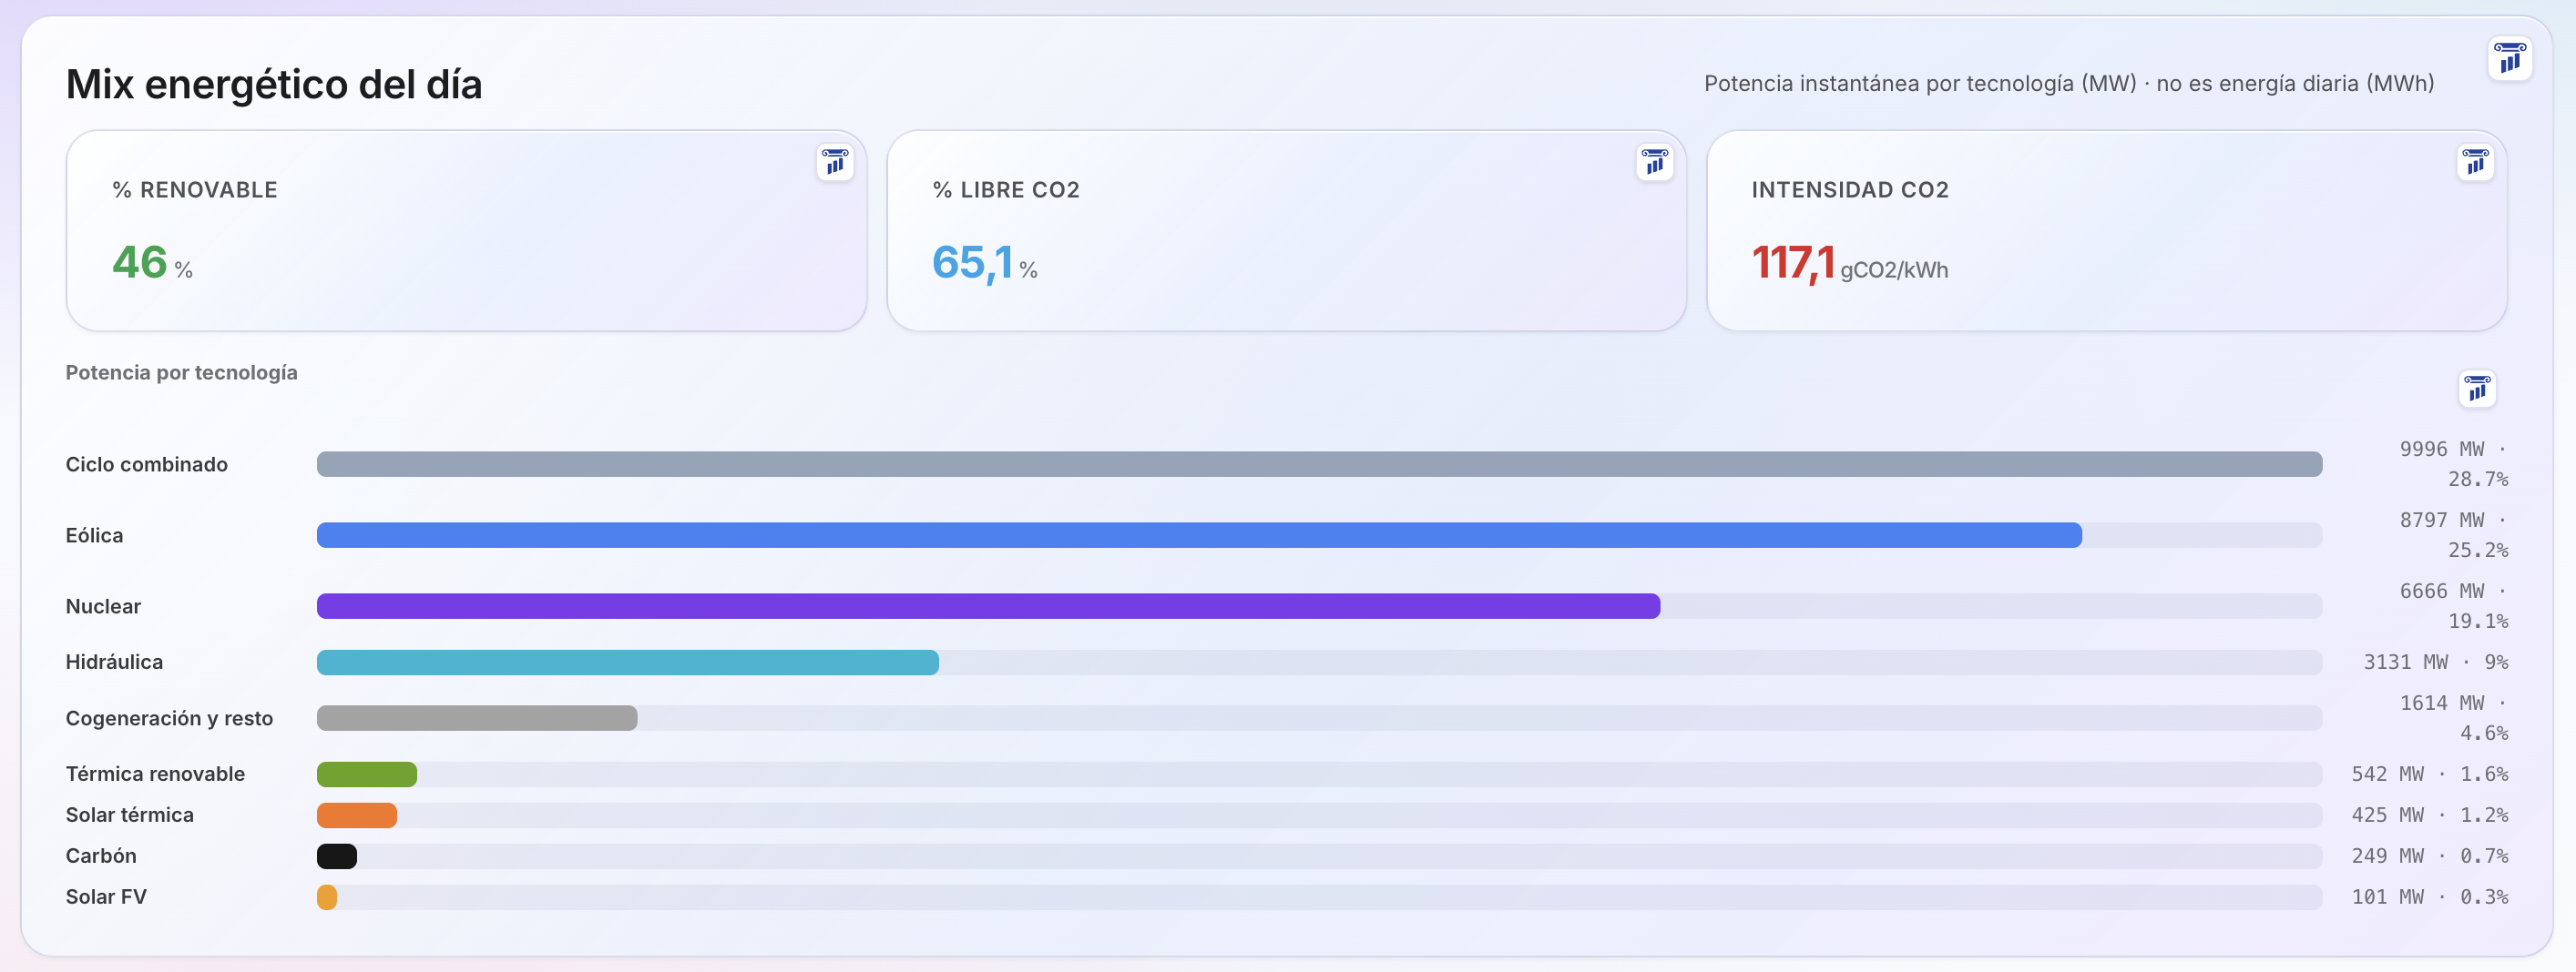Select the Hidráulica power bar

tap(628, 663)
